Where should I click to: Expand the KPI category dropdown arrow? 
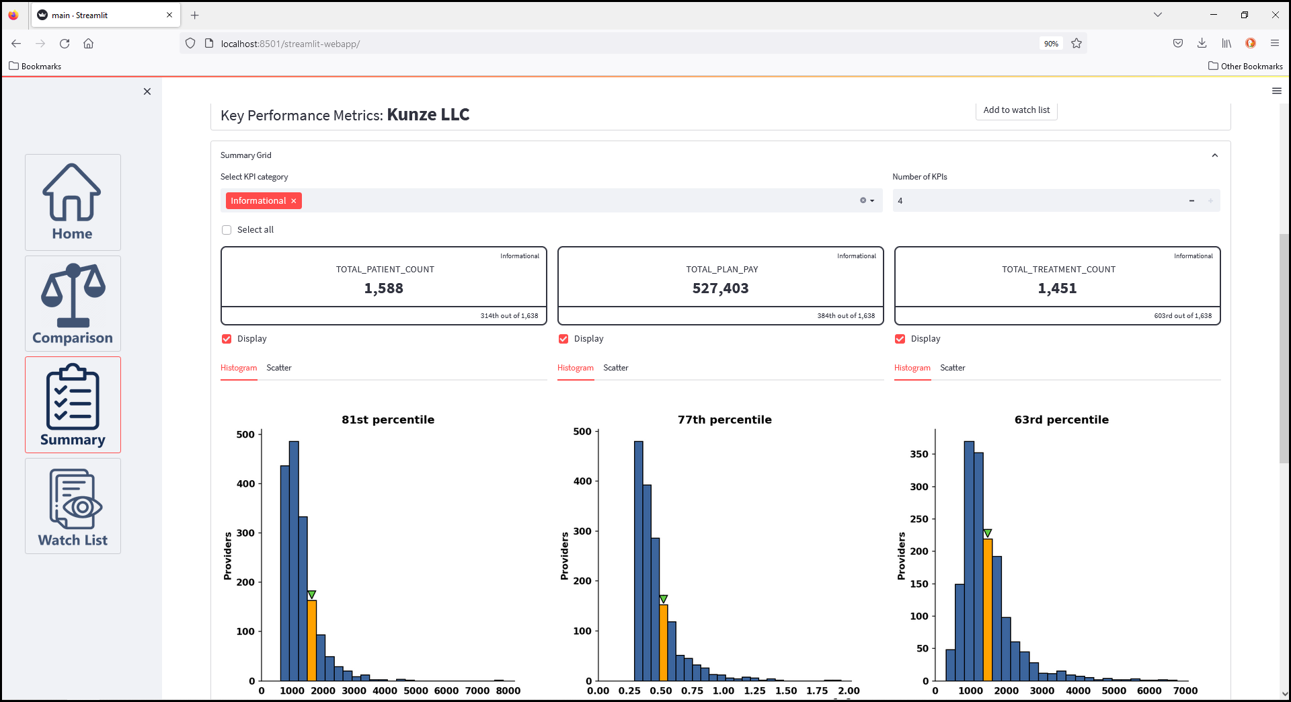(872, 200)
